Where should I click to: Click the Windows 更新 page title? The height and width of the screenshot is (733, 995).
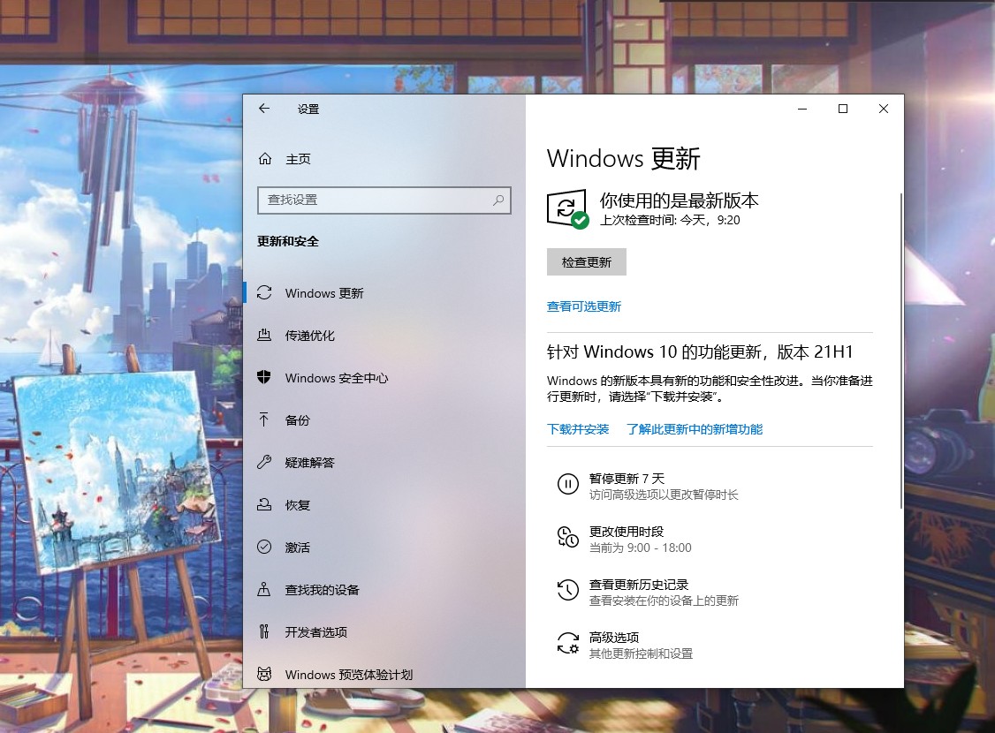tap(623, 158)
